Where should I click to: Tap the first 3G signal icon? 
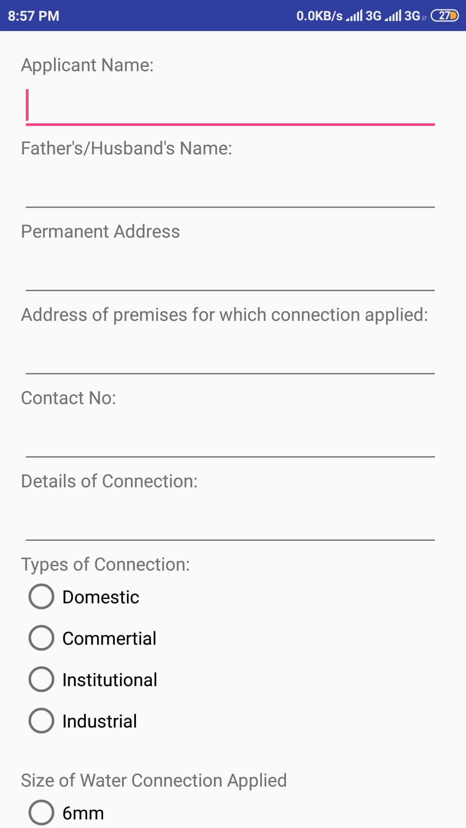pos(364,16)
